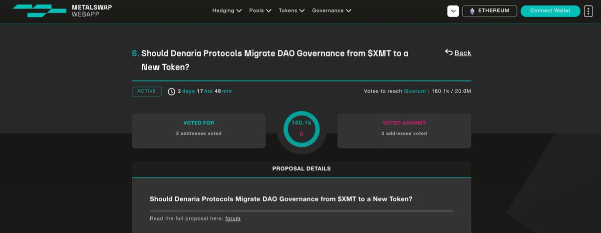601x233 pixels.
Task: Click the VOTED FOR card
Action: point(199,130)
